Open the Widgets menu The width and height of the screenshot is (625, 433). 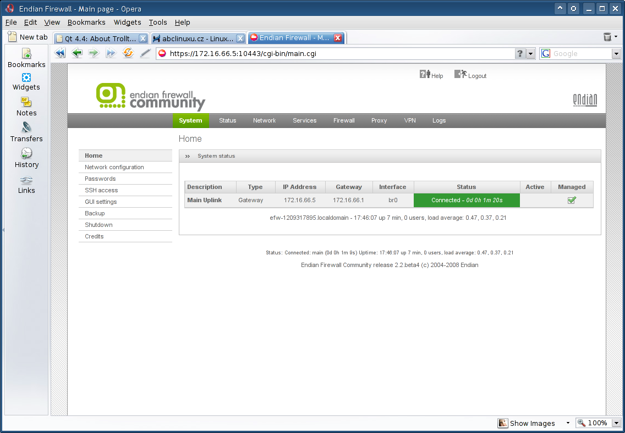127,23
